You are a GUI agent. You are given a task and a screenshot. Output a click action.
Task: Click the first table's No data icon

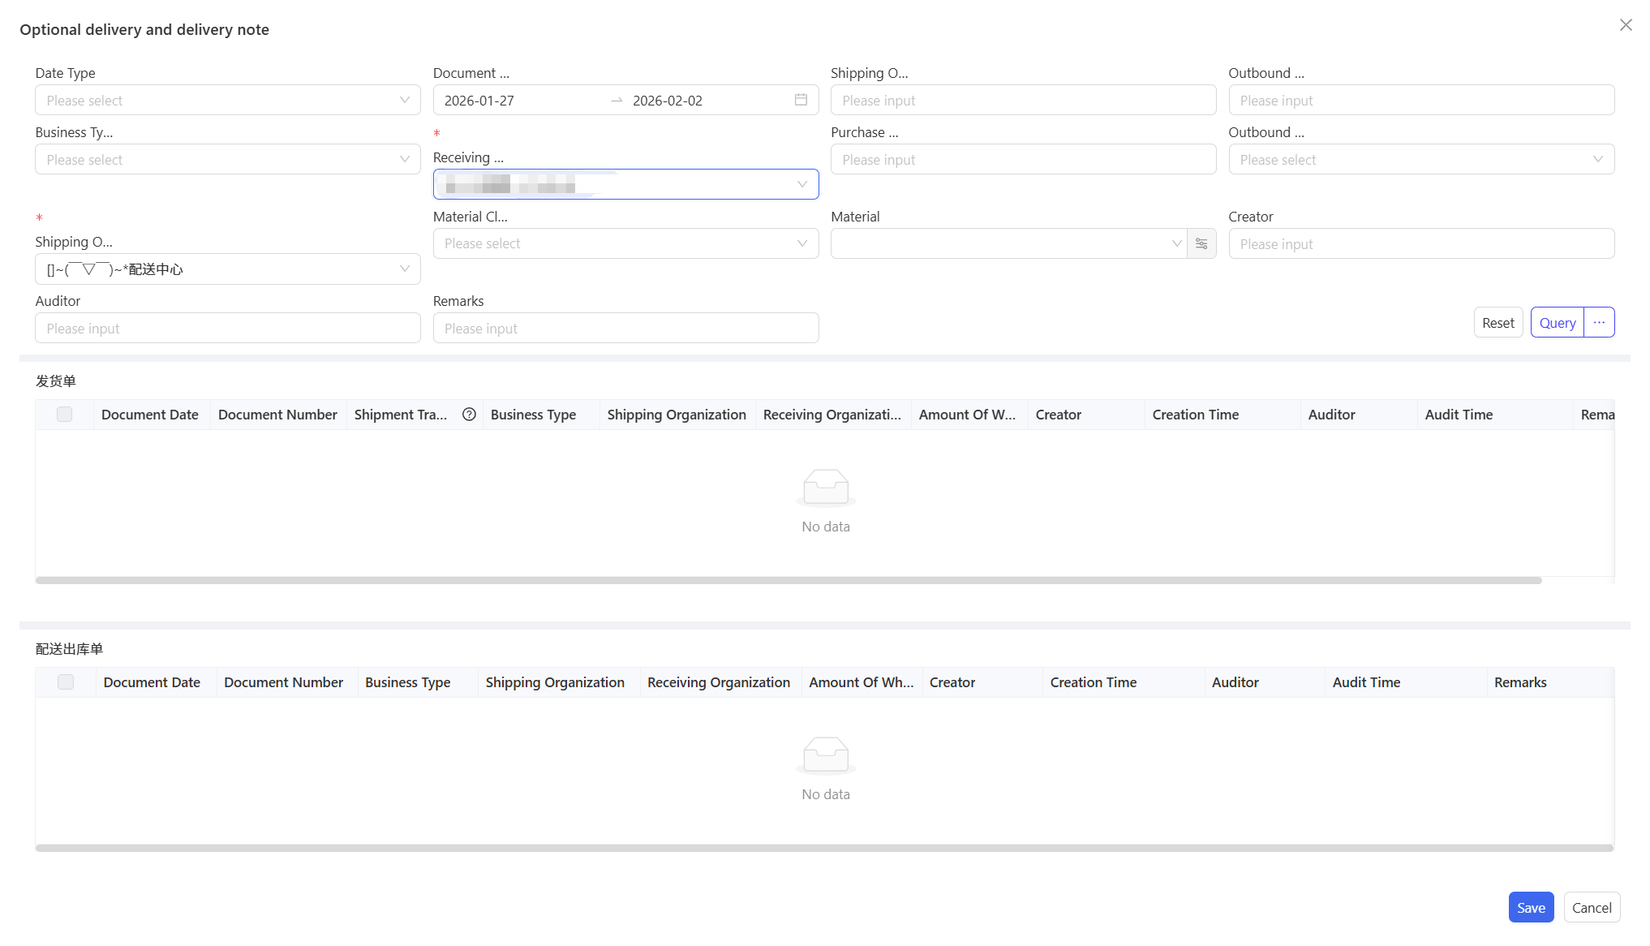tap(826, 487)
